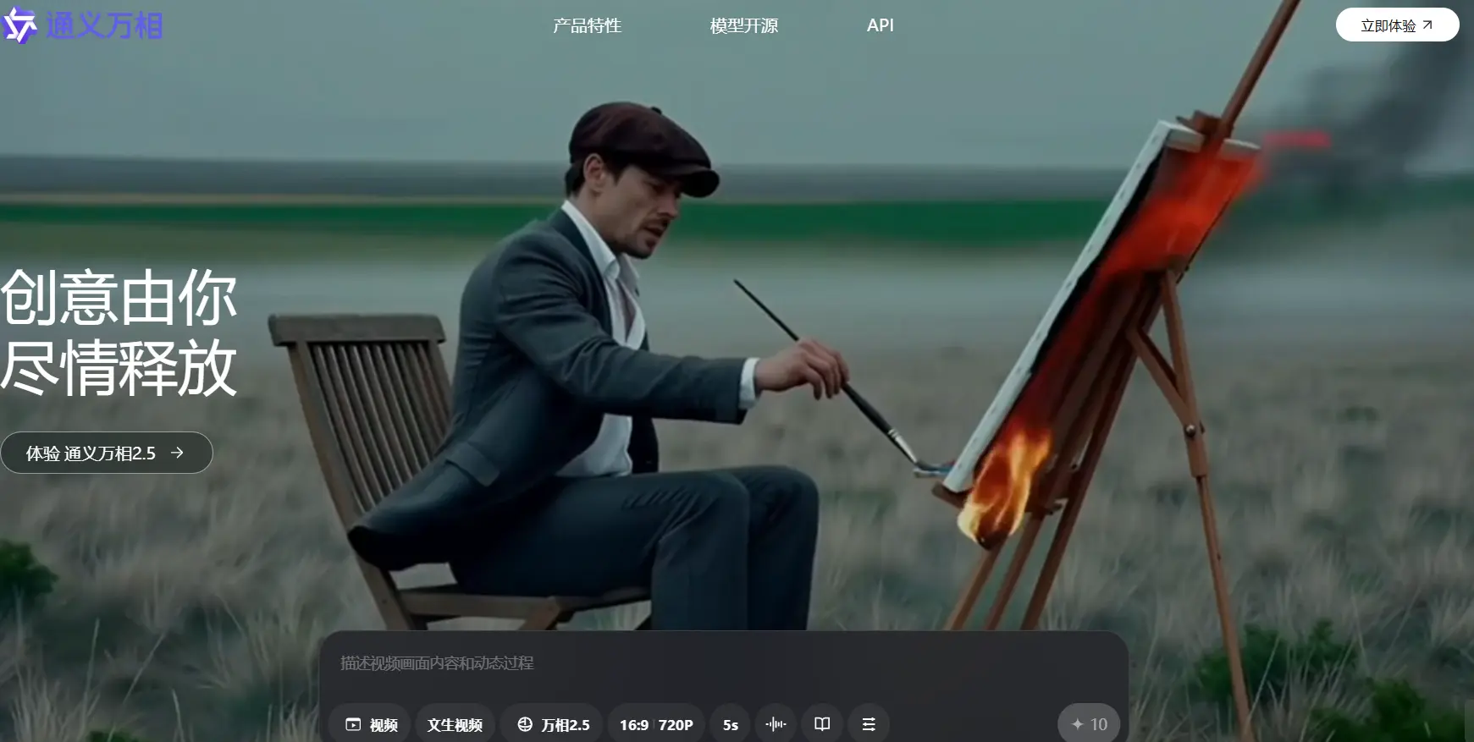The height and width of the screenshot is (742, 1474).
Task: Open the API nav link
Action: [880, 25]
